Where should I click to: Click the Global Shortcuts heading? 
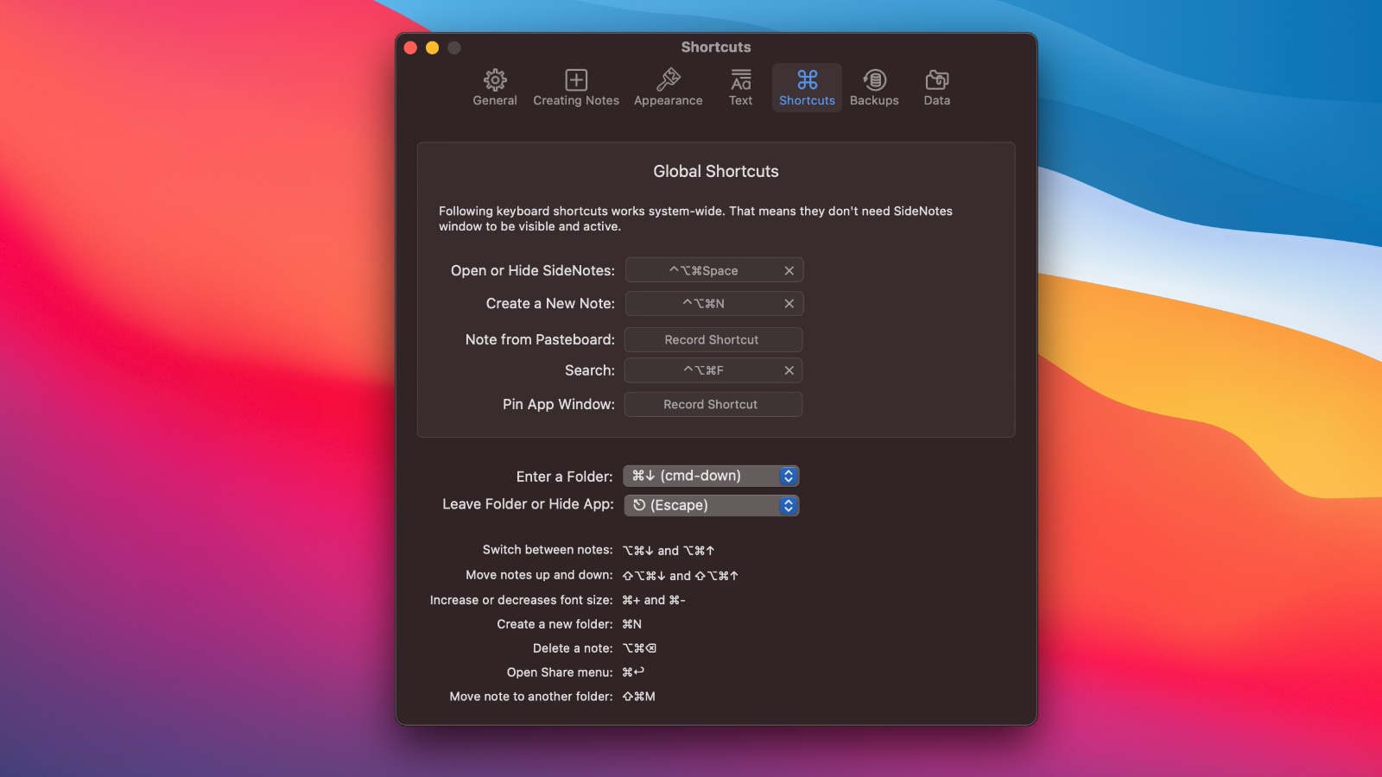click(x=716, y=171)
